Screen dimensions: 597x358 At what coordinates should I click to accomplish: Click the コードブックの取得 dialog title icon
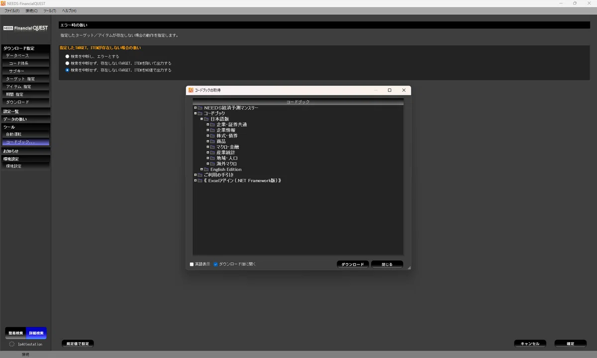click(x=191, y=90)
